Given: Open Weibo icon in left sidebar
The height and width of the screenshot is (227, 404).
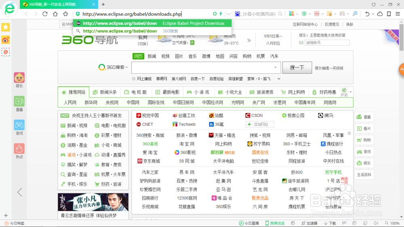Looking at the screenshot, I should [6, 40].
